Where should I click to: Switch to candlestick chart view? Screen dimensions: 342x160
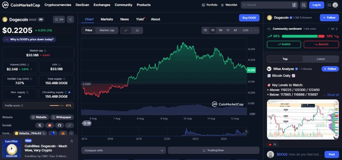(137, 30)
